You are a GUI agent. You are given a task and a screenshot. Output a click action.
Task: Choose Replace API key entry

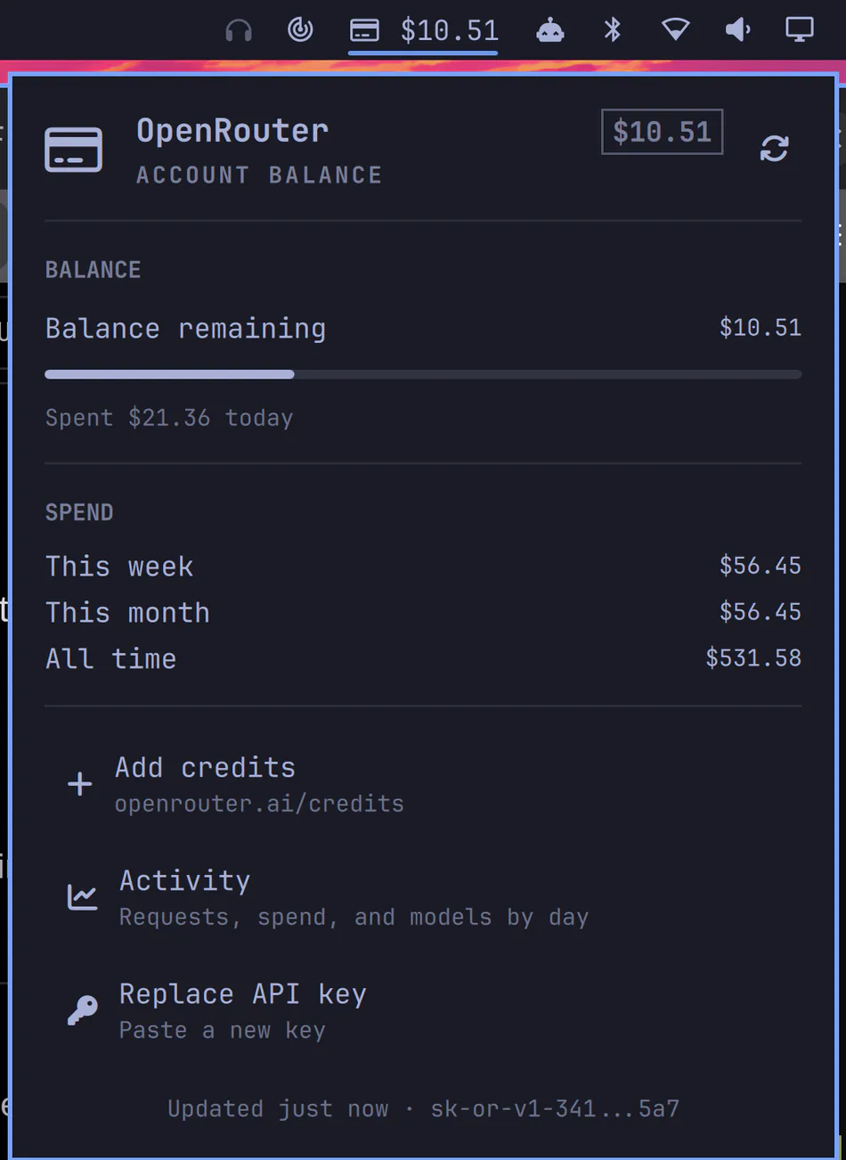point(423,1010)
